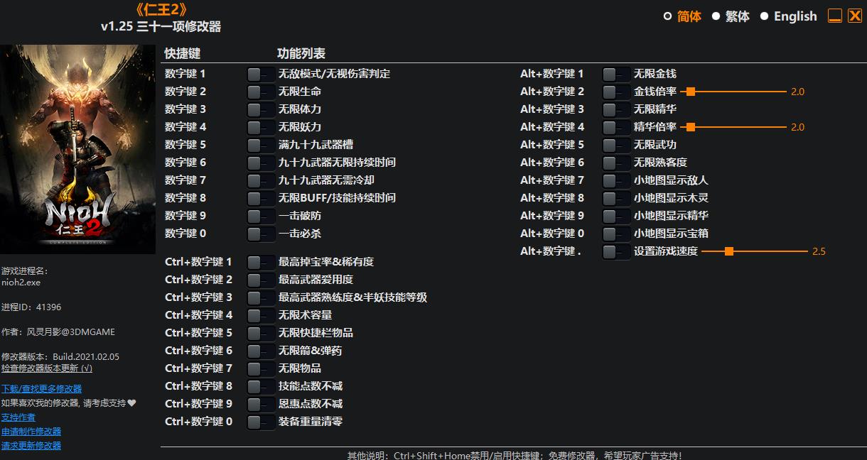Enable 小地图显示精华 switch
This screenshot has width=867, height=460.
[616, 216]
